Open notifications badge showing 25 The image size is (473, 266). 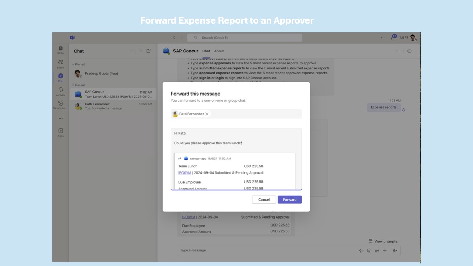pos(394,37)
